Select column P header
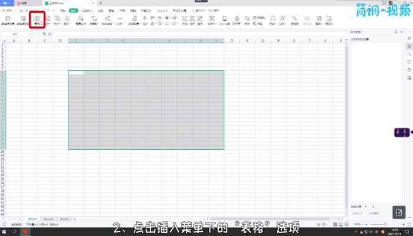 [x=247, y=41]
